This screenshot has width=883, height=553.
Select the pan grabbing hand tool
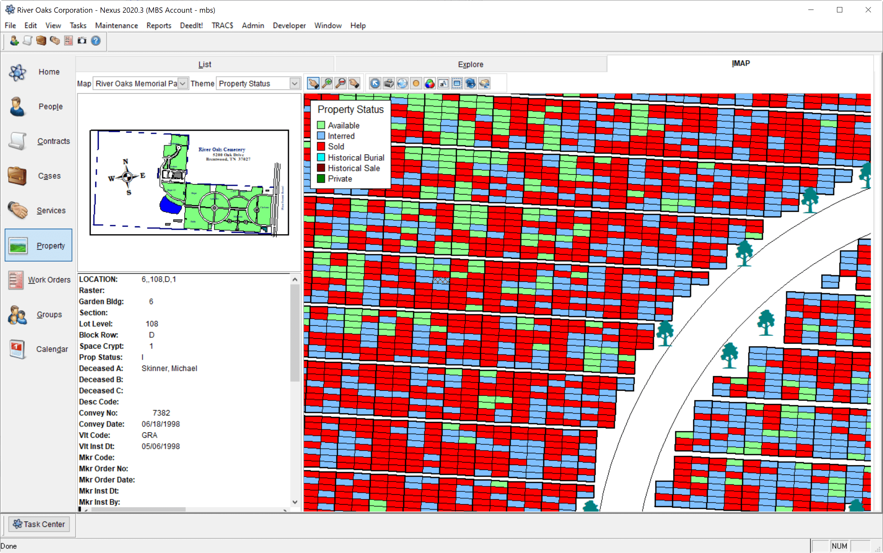(x=354, y=83)
